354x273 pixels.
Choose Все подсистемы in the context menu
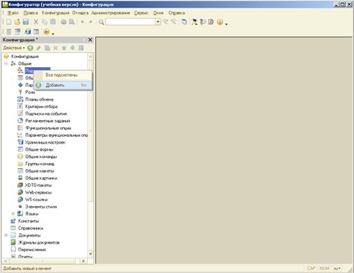62,75
